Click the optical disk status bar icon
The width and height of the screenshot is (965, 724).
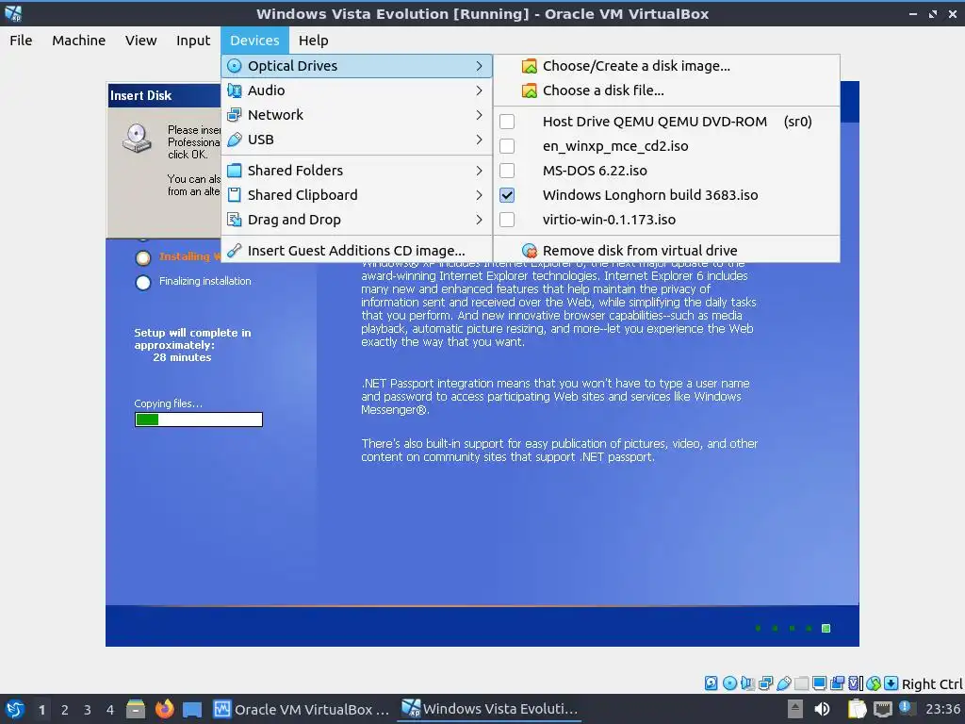pos(729,683)
